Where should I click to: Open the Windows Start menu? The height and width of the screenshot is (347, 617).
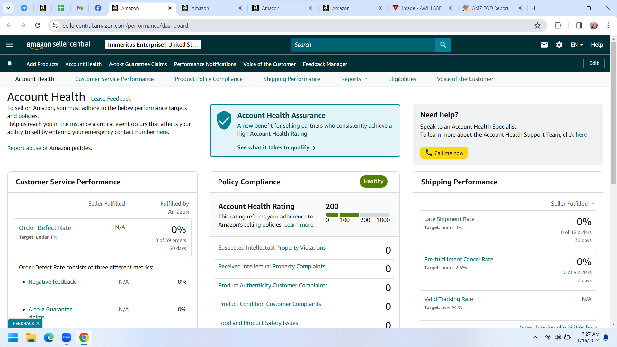tap(13, 337)
